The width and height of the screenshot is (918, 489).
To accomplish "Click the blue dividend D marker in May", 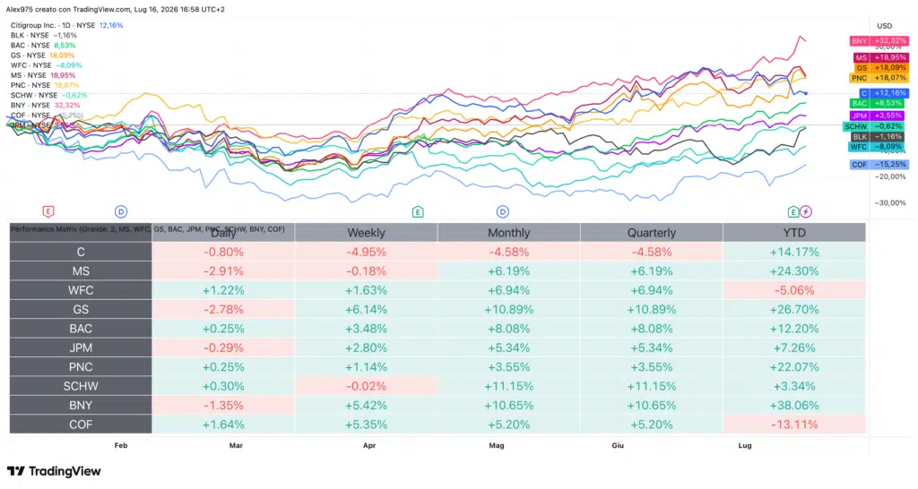I will click(502, 211).
